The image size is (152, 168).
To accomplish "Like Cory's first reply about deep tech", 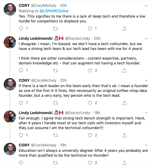I will 90,28.
